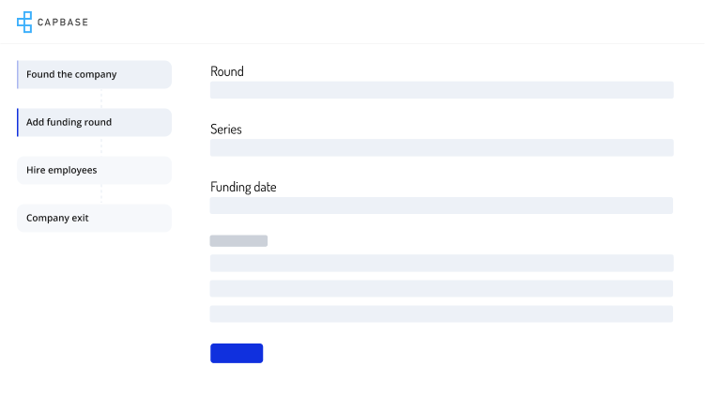
Task: Select the "Found the company" step
Action: coord(94,74)
